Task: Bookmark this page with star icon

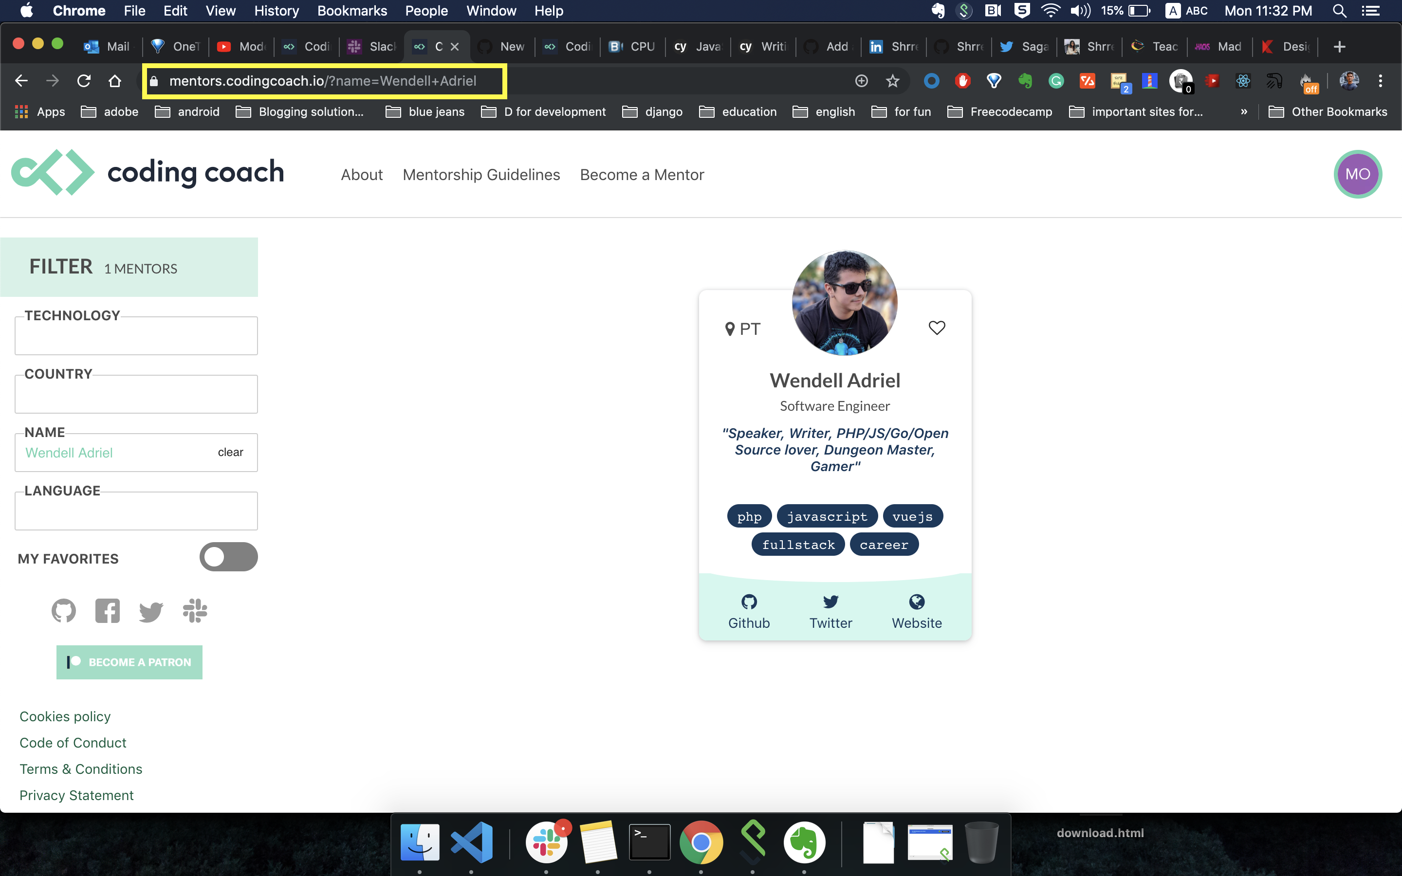Action: (892, 80)
